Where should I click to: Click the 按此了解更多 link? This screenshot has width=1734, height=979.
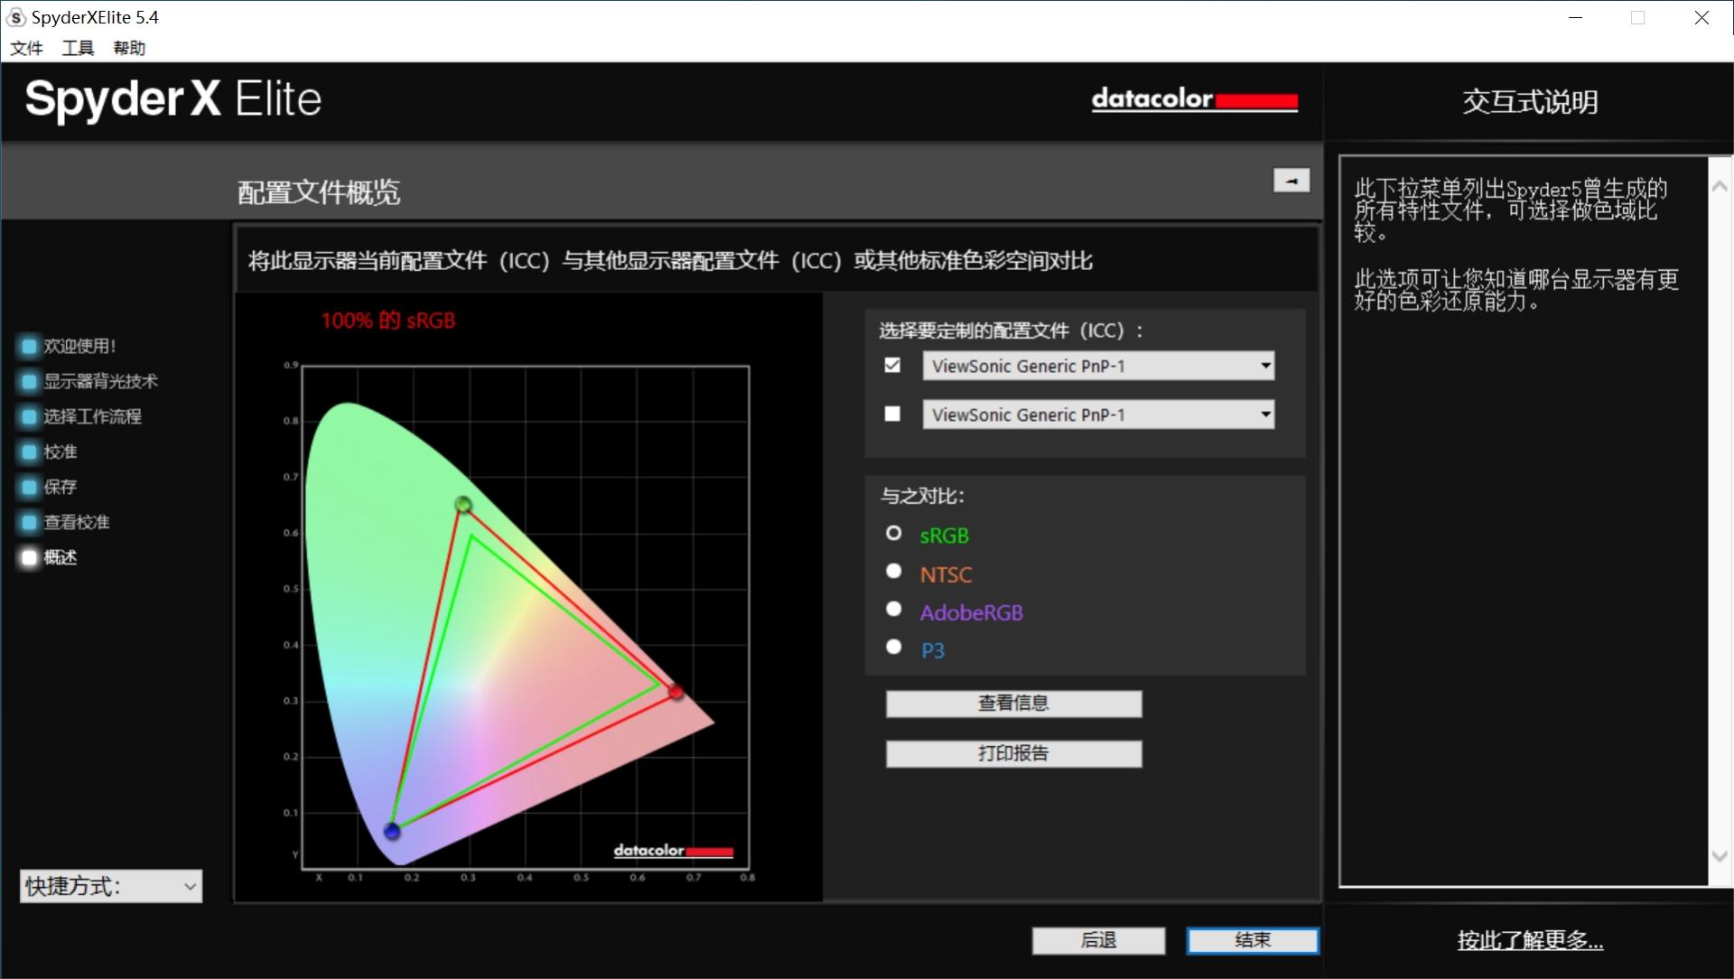(x=1528, y=940)
